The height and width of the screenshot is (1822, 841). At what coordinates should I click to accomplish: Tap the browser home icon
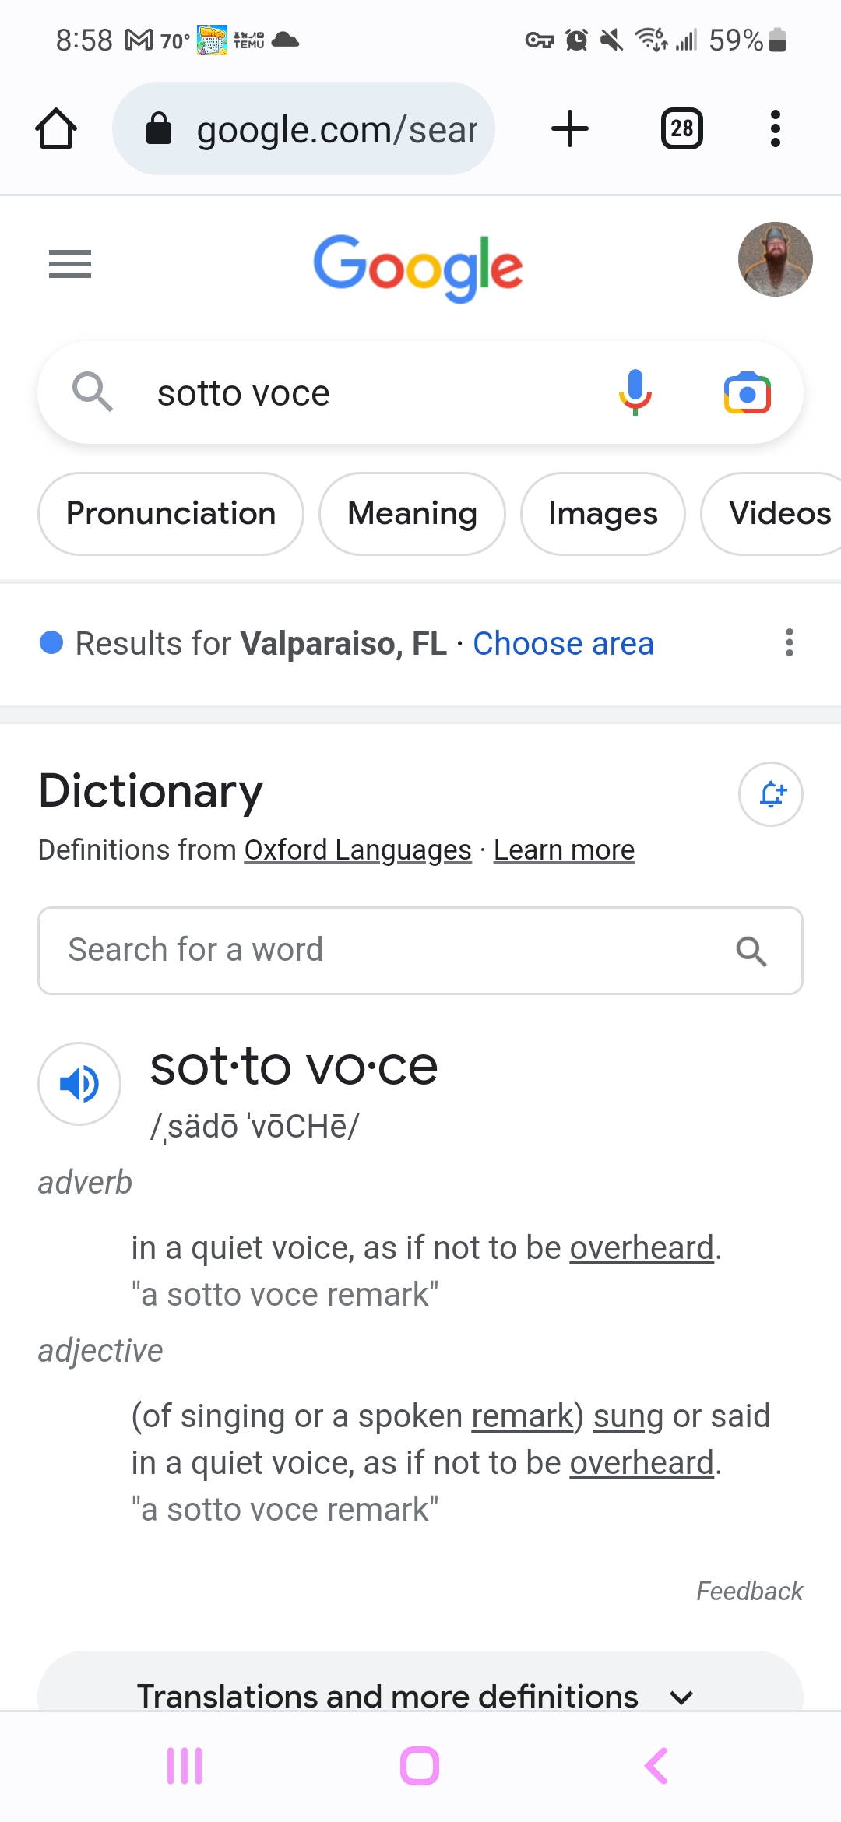[56, 128]
